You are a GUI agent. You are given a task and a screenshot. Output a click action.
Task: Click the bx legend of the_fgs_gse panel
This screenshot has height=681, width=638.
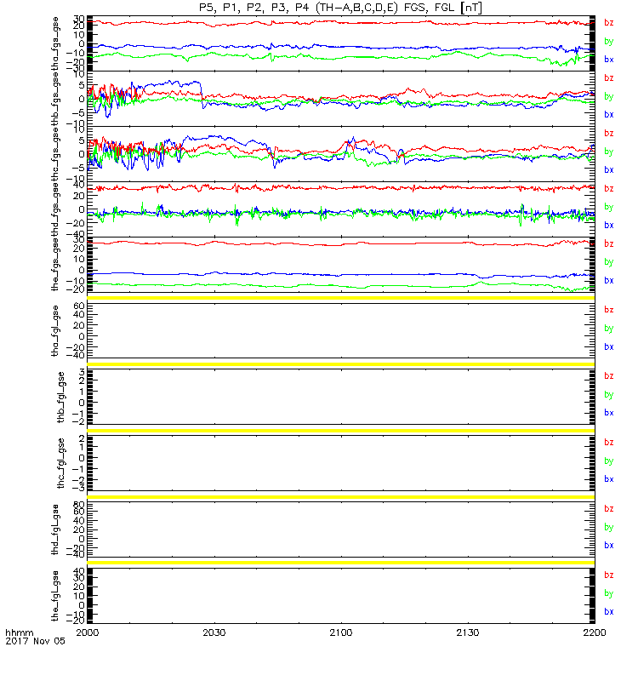pos(609,281)
